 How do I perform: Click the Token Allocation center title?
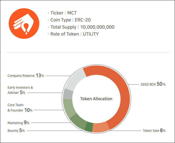click(96, 99)
